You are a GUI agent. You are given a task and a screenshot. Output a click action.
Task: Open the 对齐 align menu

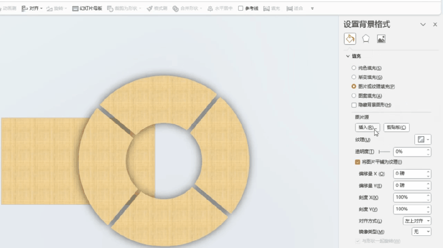point(32,9)
